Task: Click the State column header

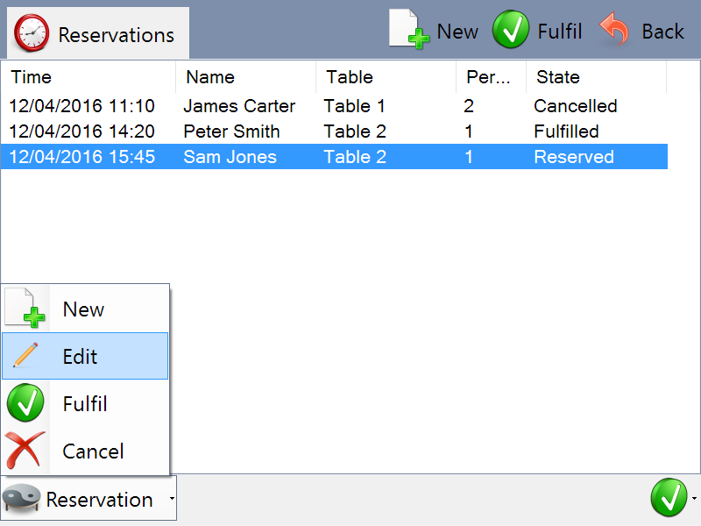Action: point(596,77)
